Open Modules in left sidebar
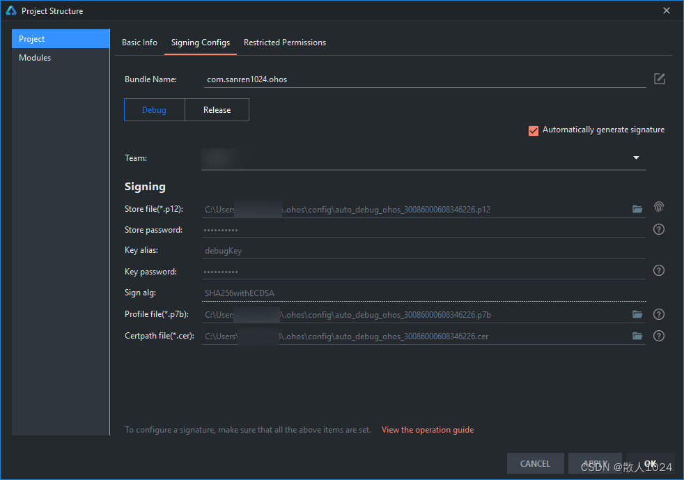 coord(61,58)
